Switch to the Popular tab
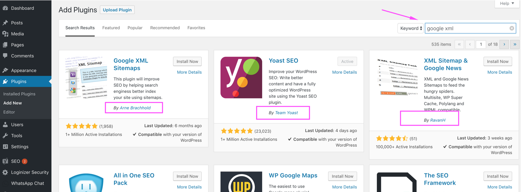The width and height of the screenshot is (521, 192). (x=135, y=28)
